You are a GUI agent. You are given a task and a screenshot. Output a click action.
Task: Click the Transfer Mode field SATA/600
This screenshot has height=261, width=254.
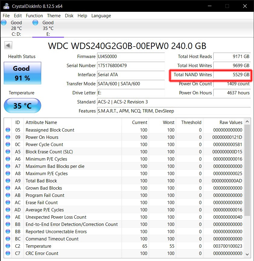(x=131, y=84)
